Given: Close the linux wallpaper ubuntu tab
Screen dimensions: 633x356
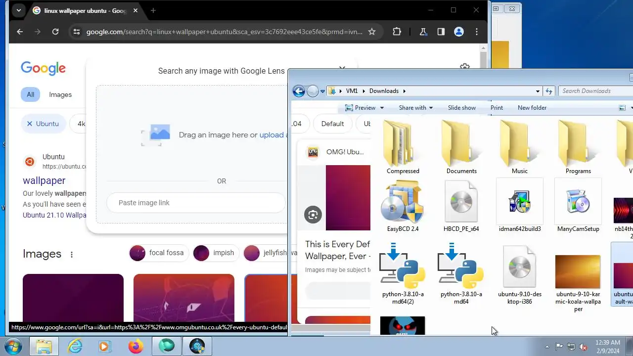Looking at the screenshot, I should click(136, 10).
